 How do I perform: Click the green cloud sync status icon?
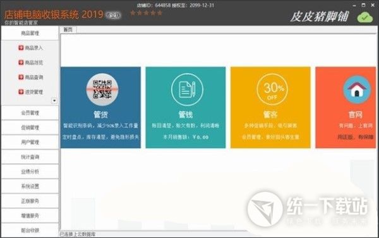(x=365, y=17)
